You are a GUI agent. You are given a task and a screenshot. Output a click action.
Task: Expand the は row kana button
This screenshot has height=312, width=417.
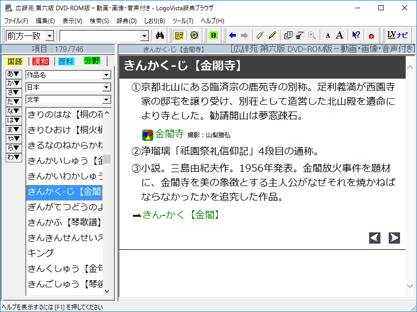point(14,120)
